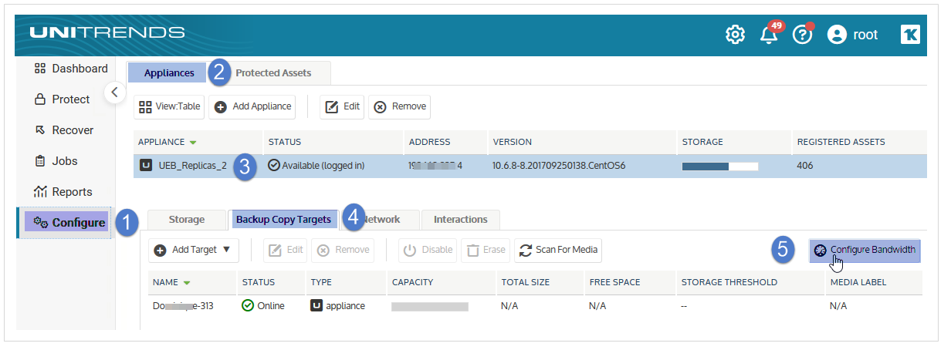Click the version 10.6.8-8 cell
The image size is (951, 350).
(x=558, y=166)
